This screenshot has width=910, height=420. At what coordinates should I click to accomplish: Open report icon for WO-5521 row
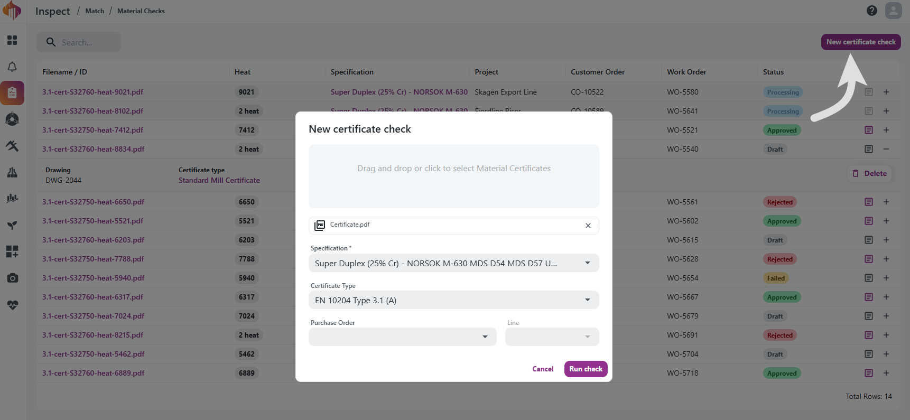(x=869, y=130)
